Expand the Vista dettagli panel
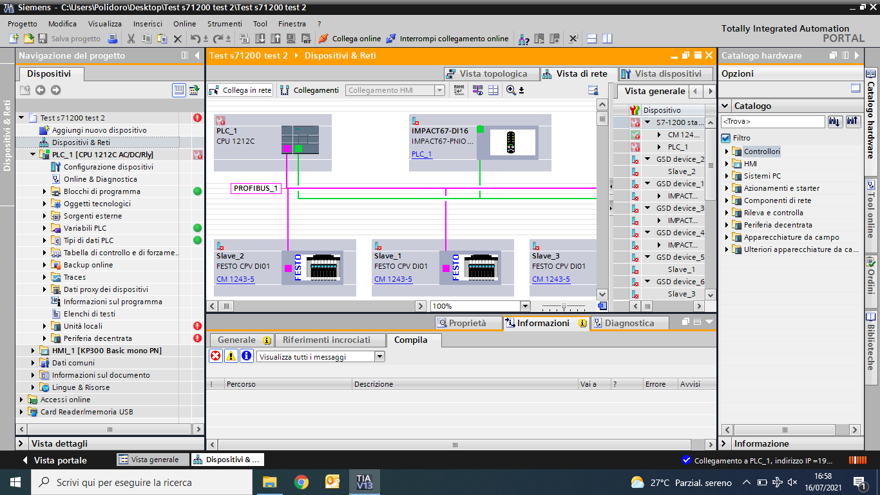Screen dimensions: 880x495 tap(21, 443)
